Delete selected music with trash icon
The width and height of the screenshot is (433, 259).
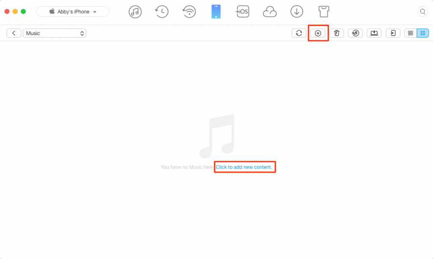[337, 33]
